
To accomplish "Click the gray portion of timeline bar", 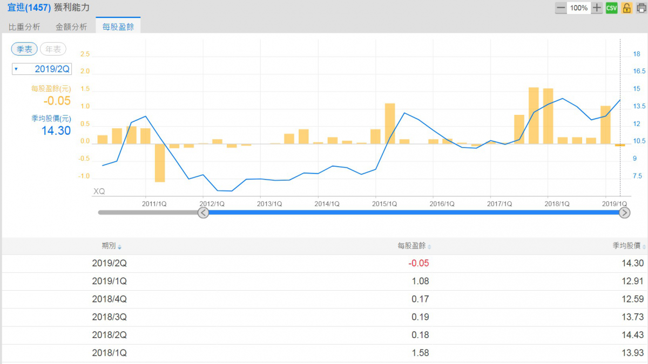I will [148, 212].
